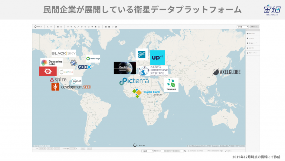This screenshot has height=161, width=285.
Task: Click the Digital Earth Africa logo
Action: (147, 93)
